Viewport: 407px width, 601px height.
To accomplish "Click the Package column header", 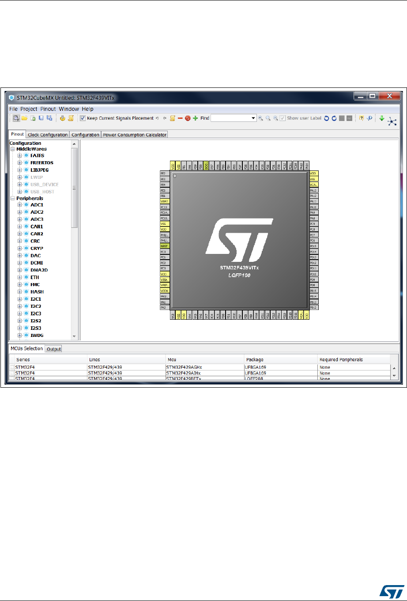I will click(x=281, y=359).
